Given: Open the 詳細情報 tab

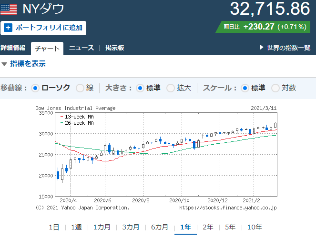Looking at the screenshot, I should [x=13, y=48].
